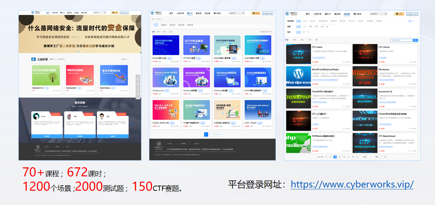Click the WordPress logo lab icon
The height and width of the screenshot is (205, 435).
click(298, 76)
